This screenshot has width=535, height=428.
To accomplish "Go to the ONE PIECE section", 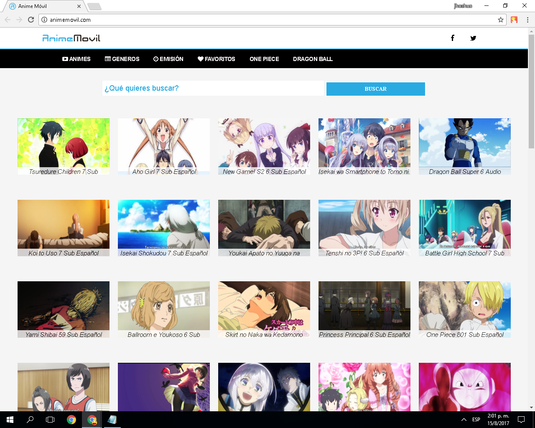I will pos(264,59).
